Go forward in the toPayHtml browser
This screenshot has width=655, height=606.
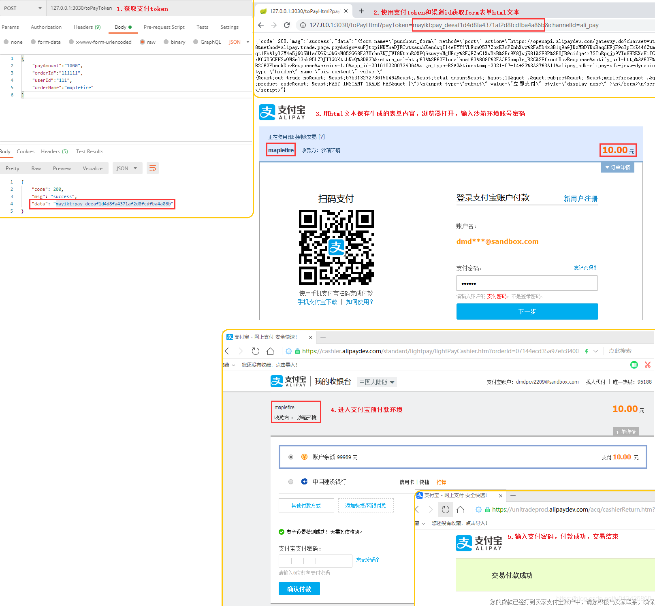[274, 25]
